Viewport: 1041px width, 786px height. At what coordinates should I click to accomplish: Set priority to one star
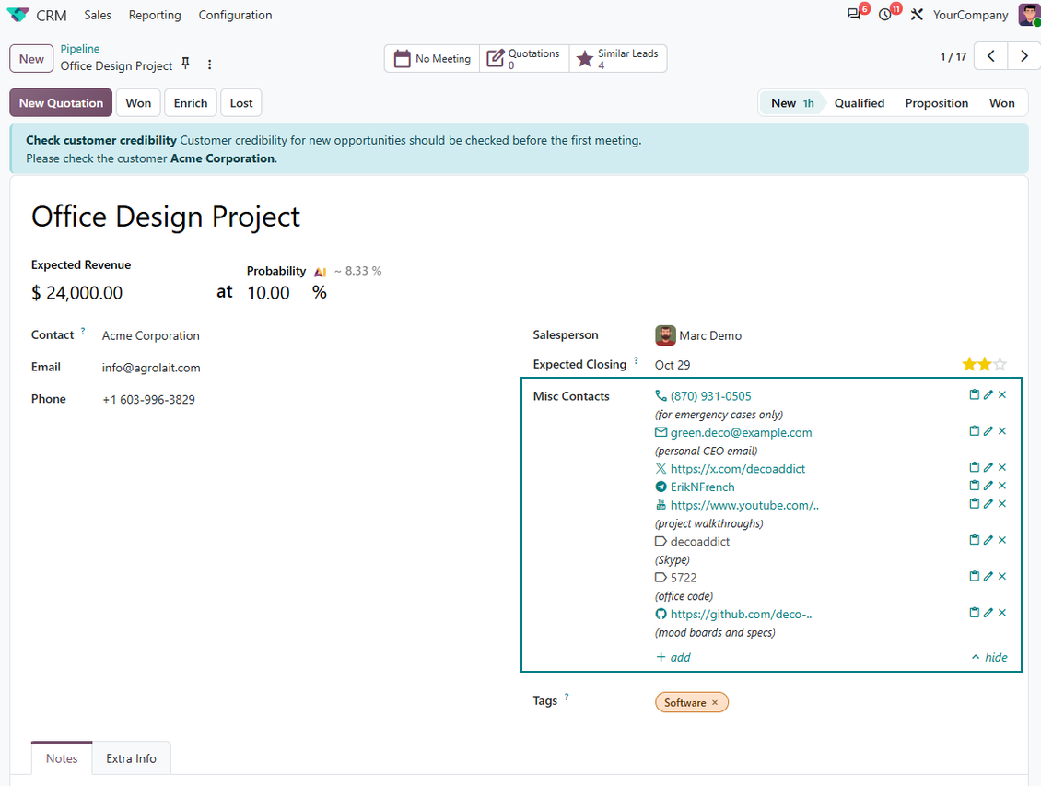click(x=969, y=365)
